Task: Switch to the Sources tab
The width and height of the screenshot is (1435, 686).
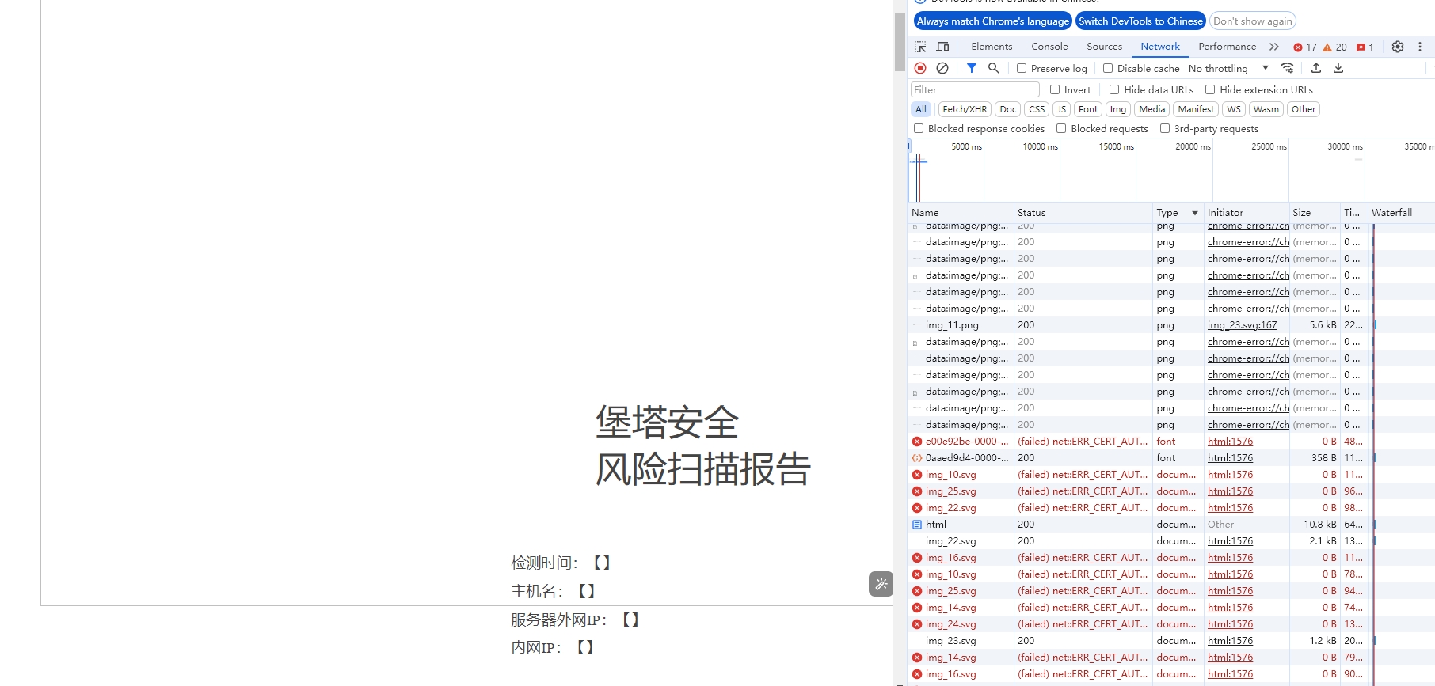Action: coord(1104,47)
